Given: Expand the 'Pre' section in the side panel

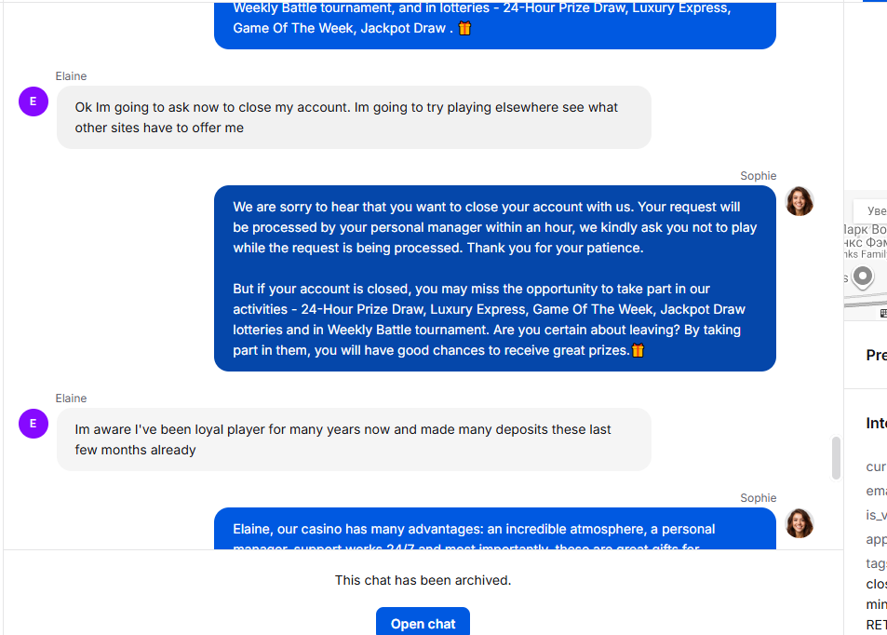Looking at the screenshot, I should tap(876, 355).
